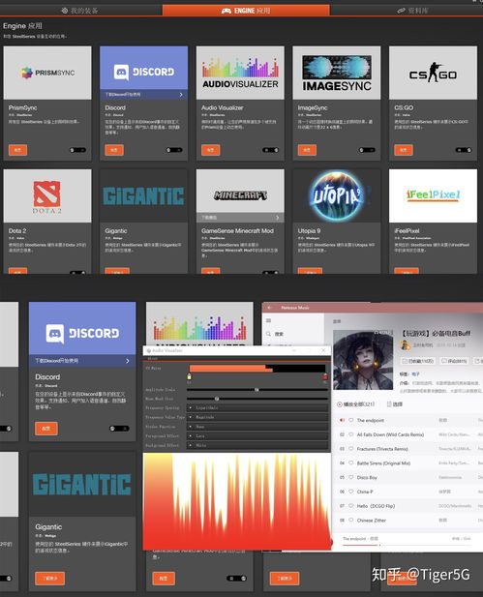Enable the enlarged Discord app toggle

pyautogui.click(x=119, y=429)
